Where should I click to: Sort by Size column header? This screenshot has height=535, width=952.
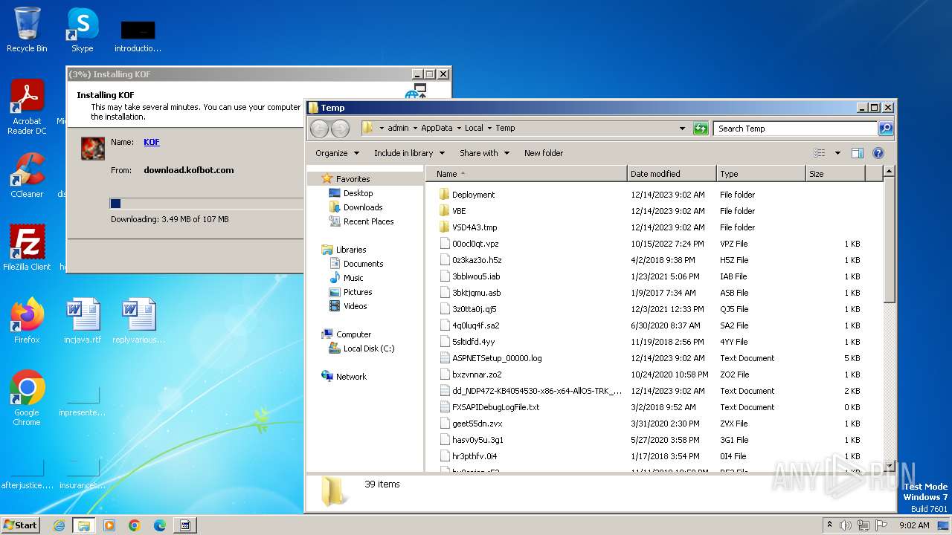tap(836, 174)
